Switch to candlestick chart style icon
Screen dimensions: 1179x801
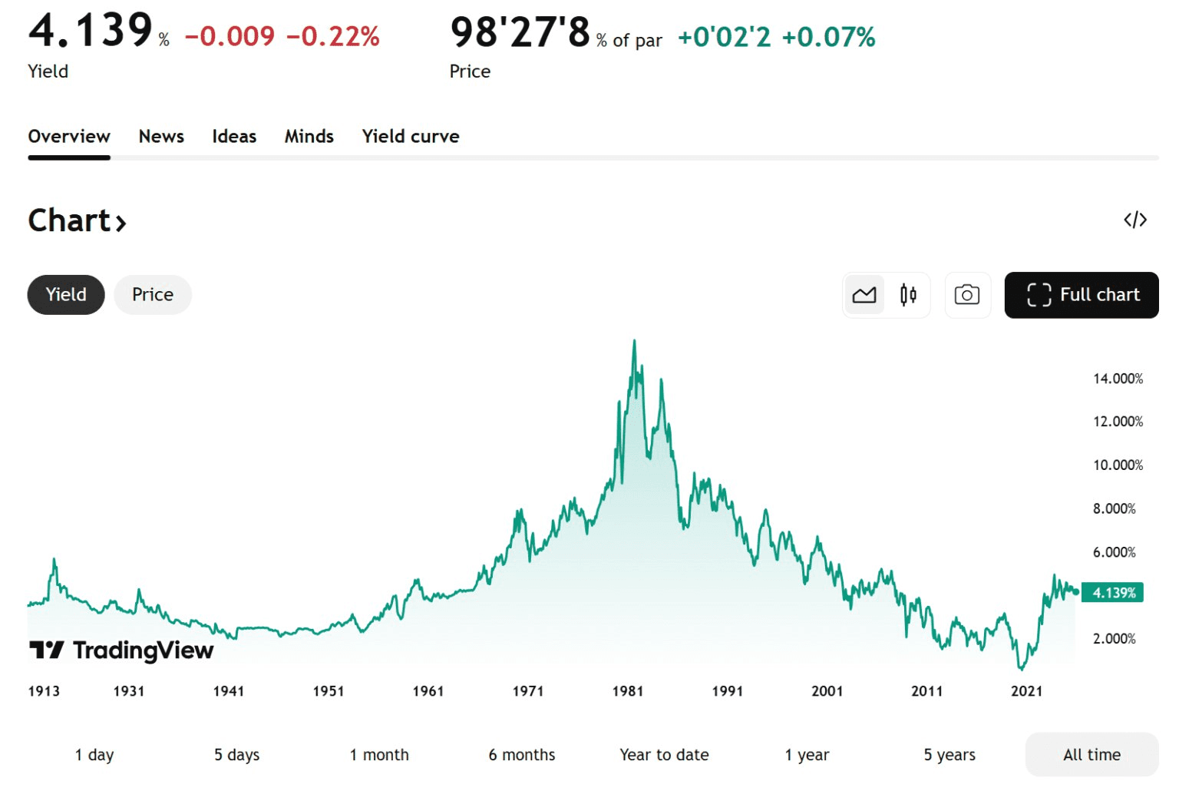(908, 295)
